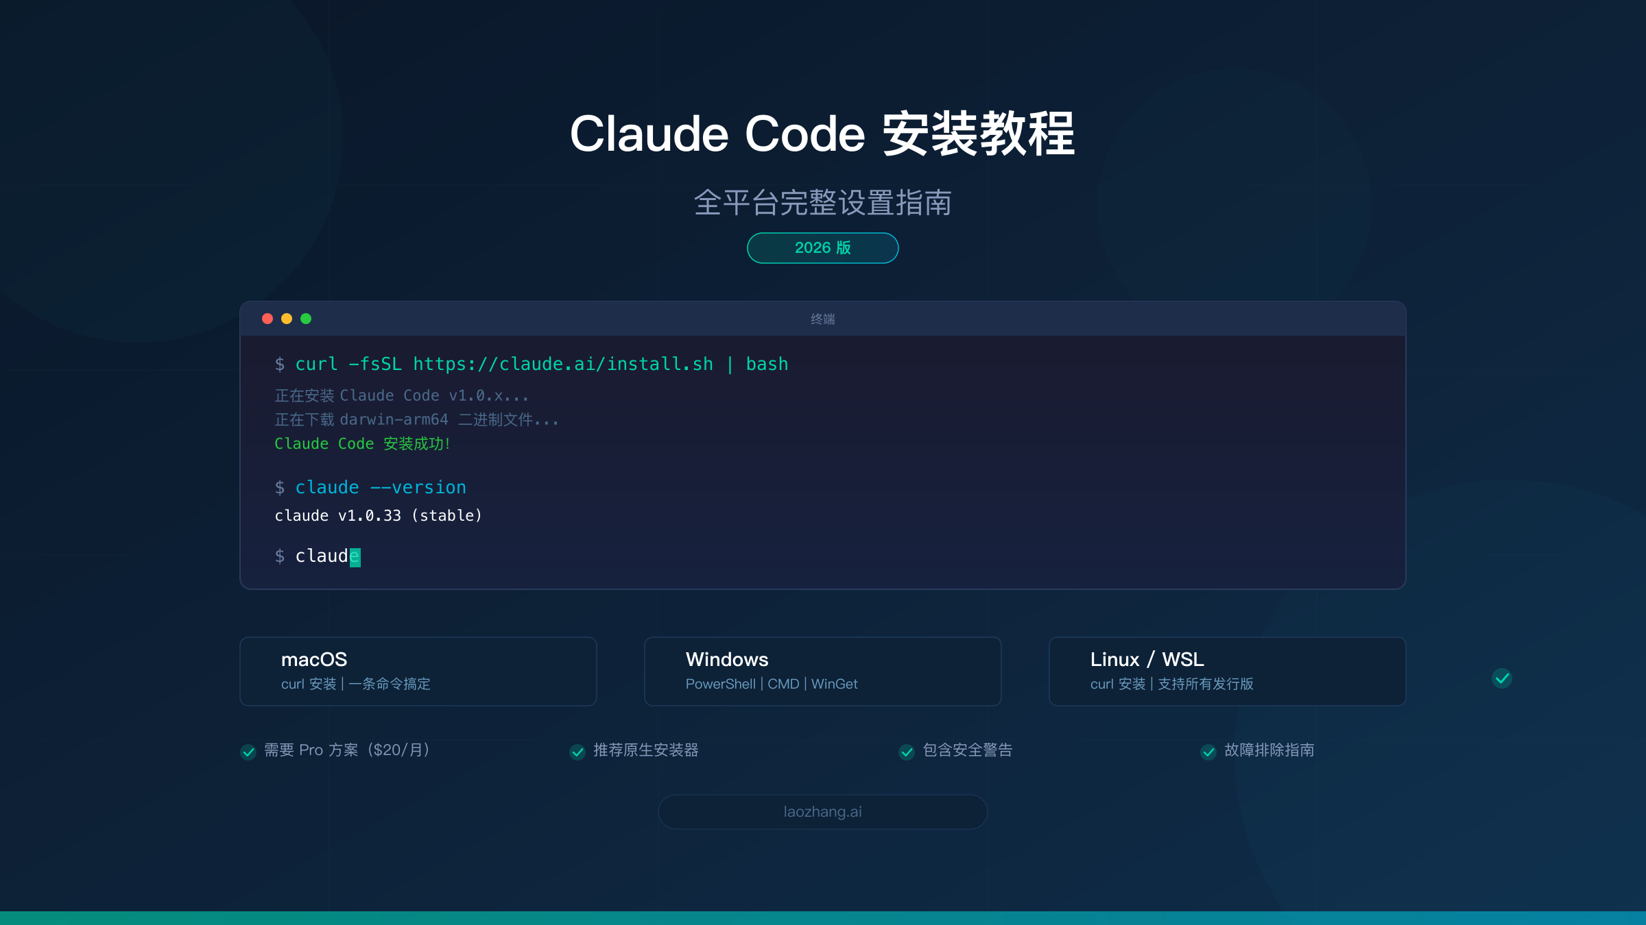Click the teal gradient bar at bottom

click(823, 918)
